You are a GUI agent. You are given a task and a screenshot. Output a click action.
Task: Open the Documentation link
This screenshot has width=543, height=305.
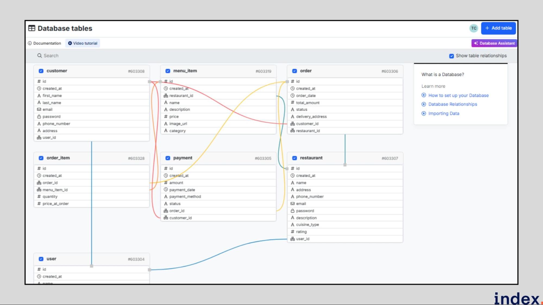(x=47, y=43)
